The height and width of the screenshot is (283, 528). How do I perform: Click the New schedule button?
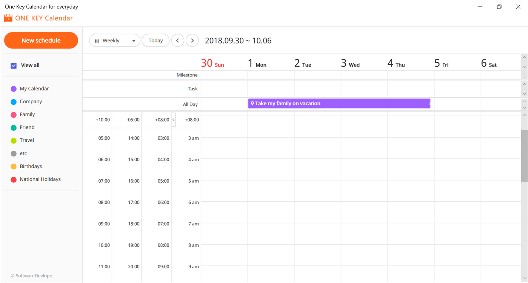[x=41, y=40]
